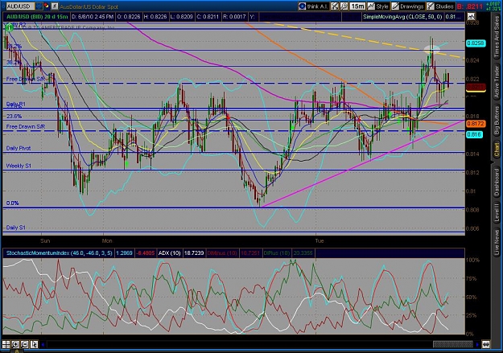The height and width of the screenshot is (353, 503).
Task: Open the Style menu
Action: tap(378, 6)
